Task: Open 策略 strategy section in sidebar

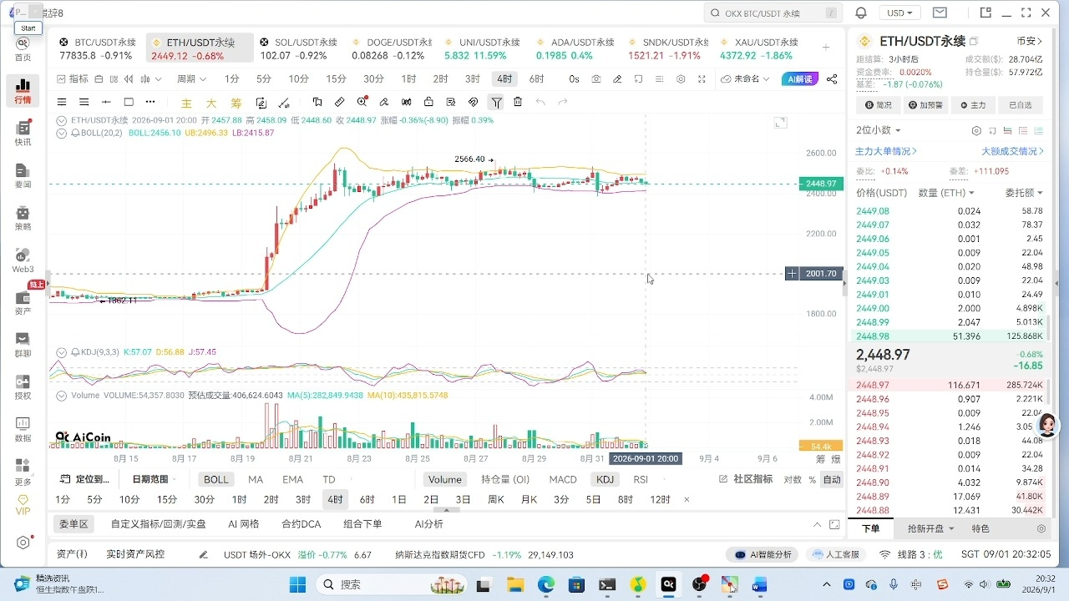Action: click(23, 217)
